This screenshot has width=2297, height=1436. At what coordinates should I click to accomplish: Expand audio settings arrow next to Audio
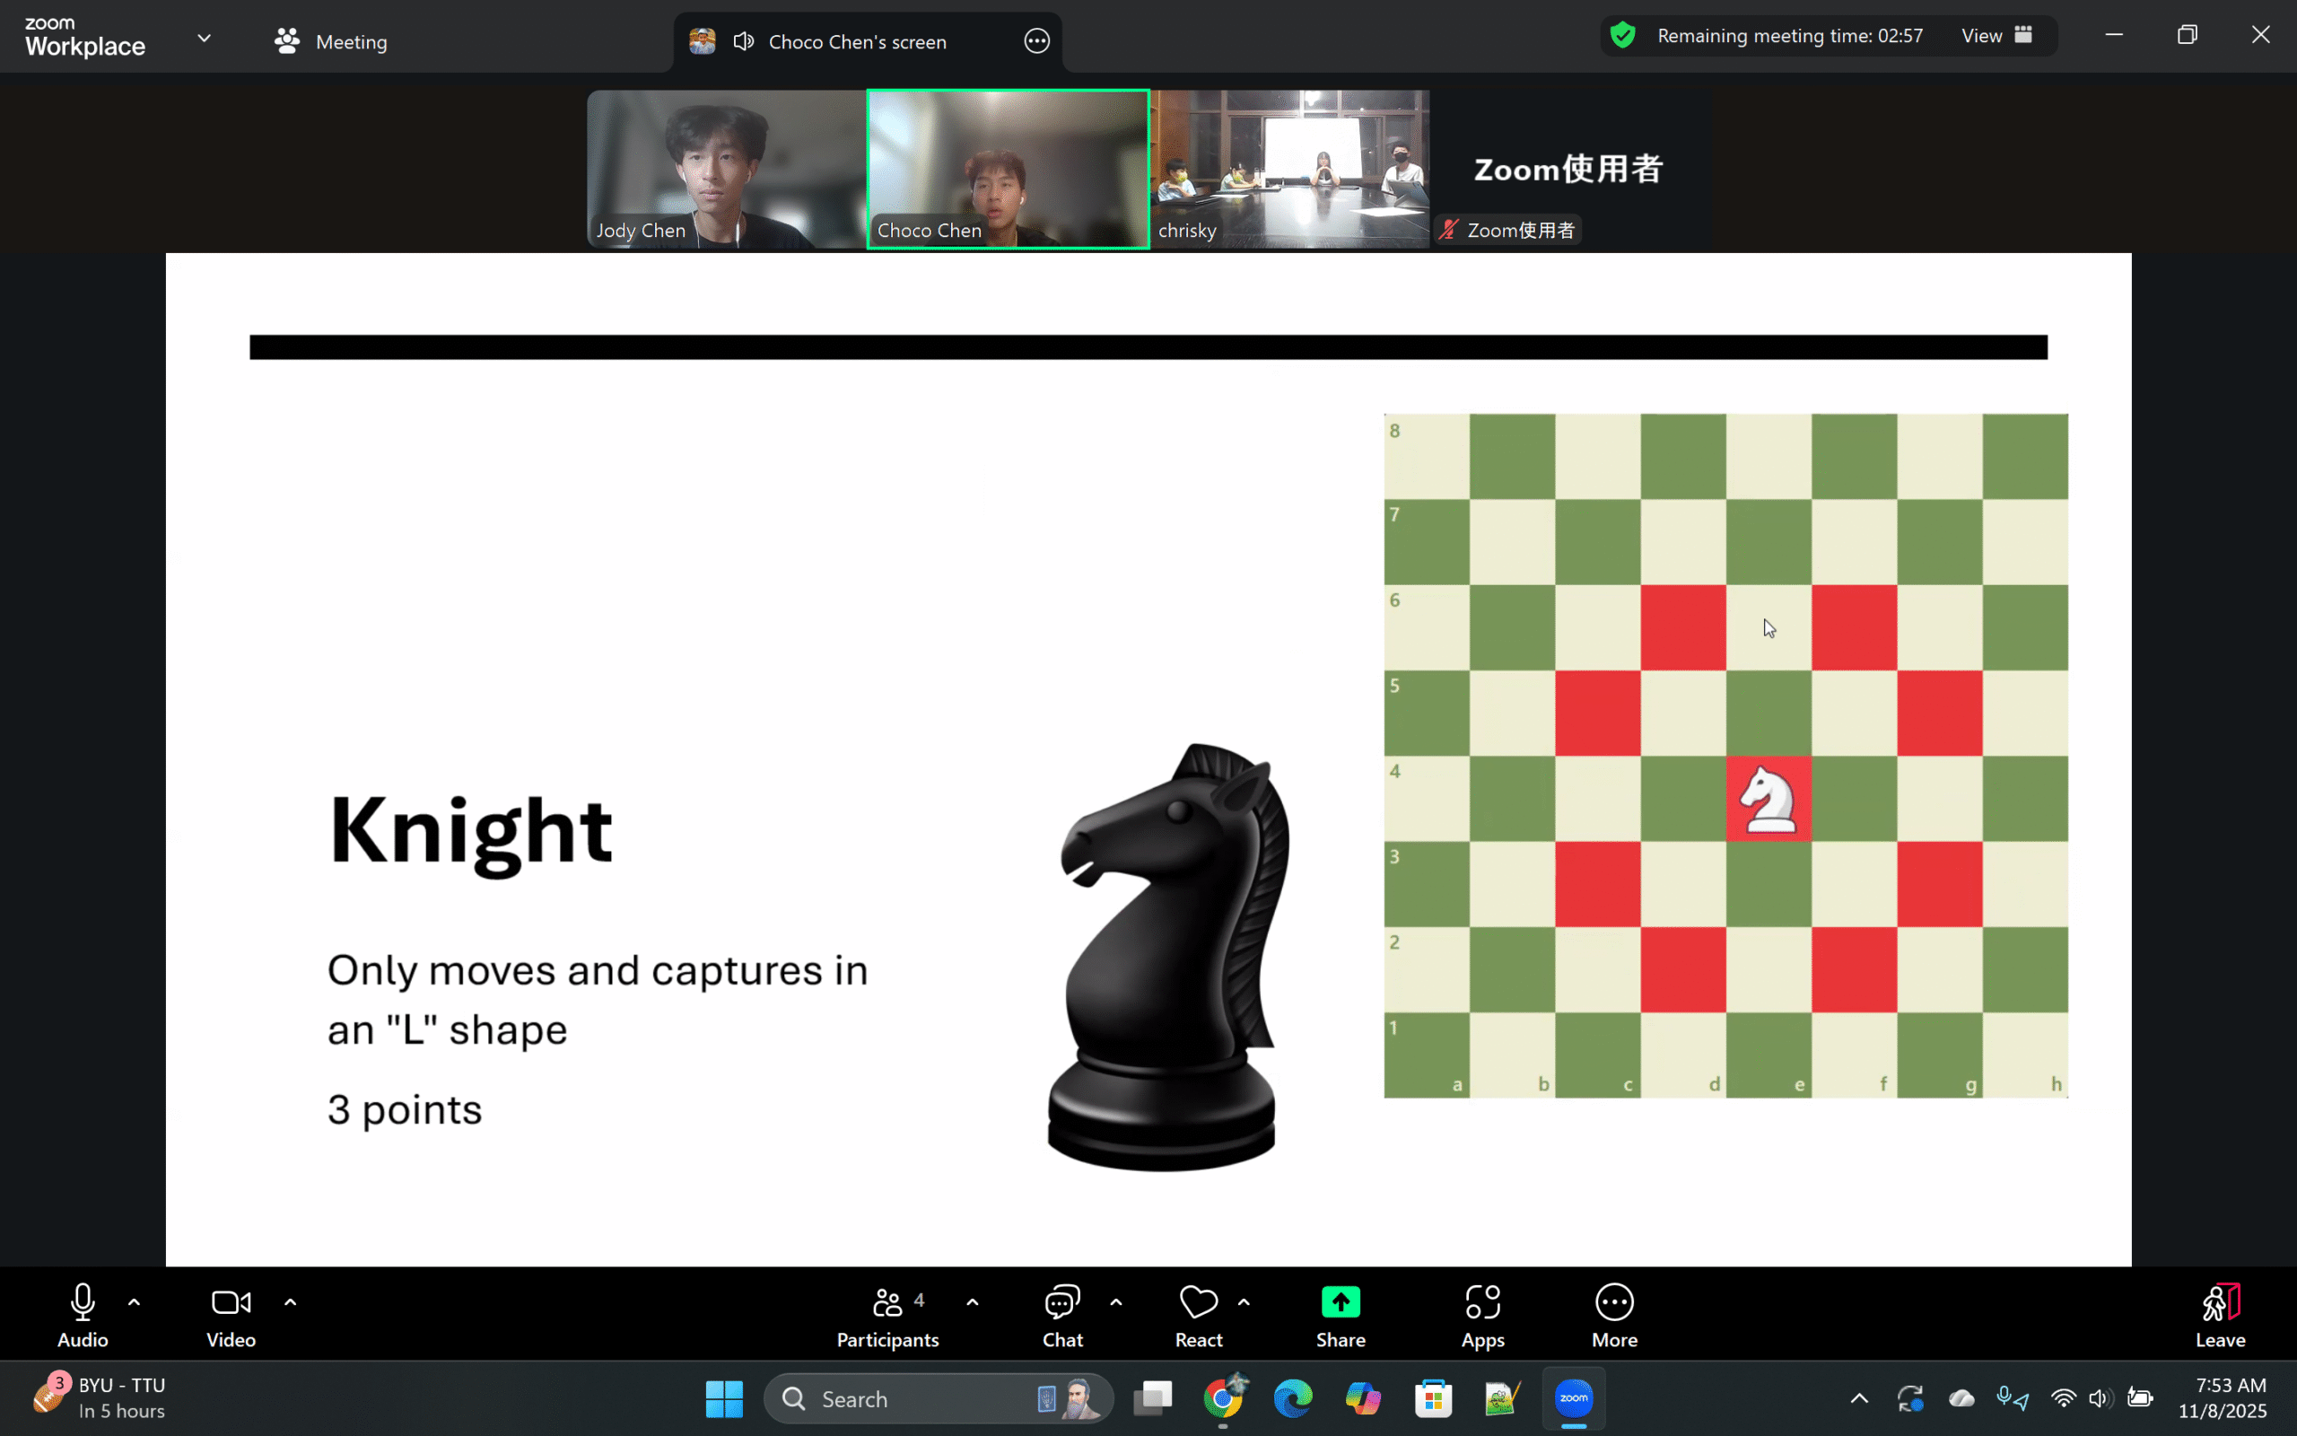[x=134, y=1303]
